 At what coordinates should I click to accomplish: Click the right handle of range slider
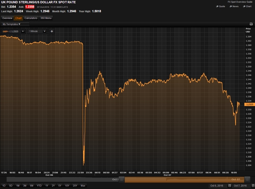click(247, 179)
